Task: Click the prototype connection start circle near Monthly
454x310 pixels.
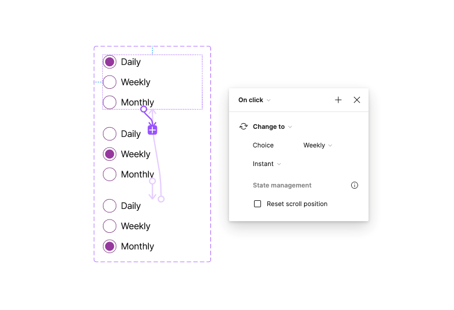Action: click(144, 109)
